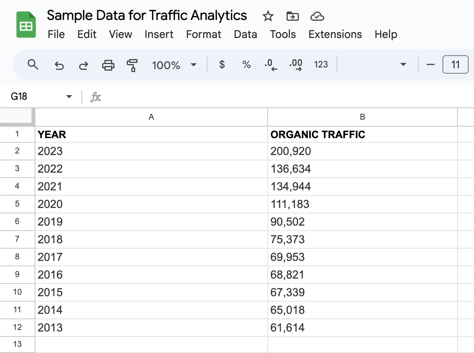
Task: Open the View menu
Action: click(120, 34)
